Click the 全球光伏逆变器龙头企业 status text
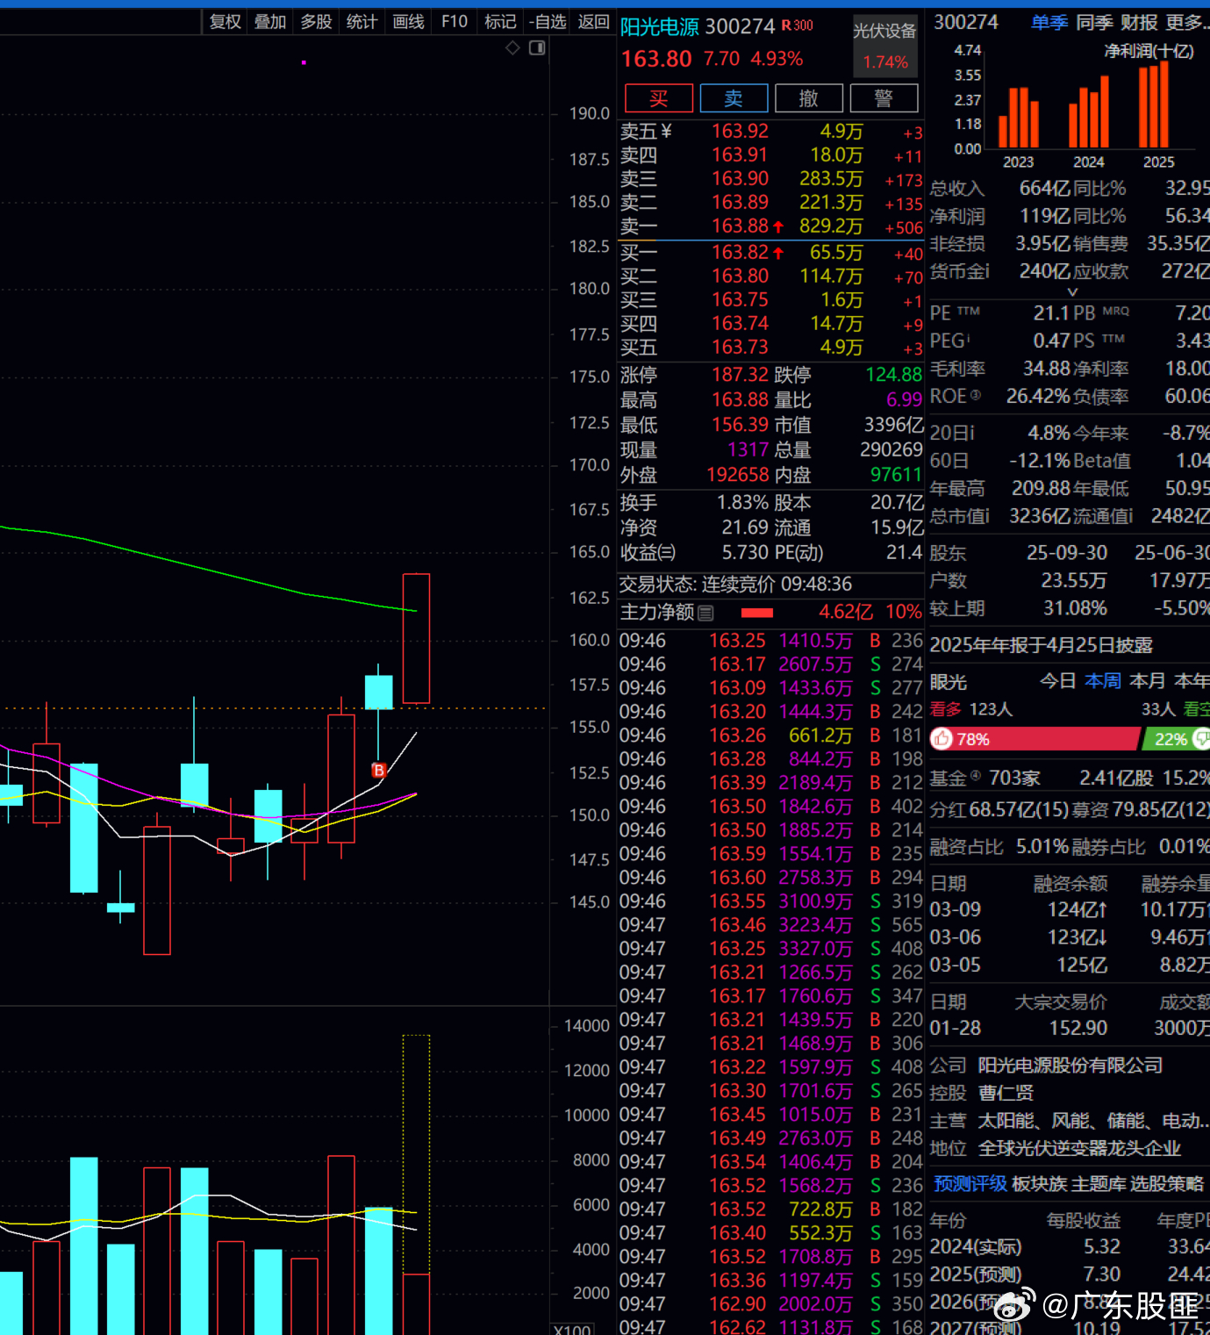Viewport: 1210px width, 1335px height. [x=1079, y=1149]
